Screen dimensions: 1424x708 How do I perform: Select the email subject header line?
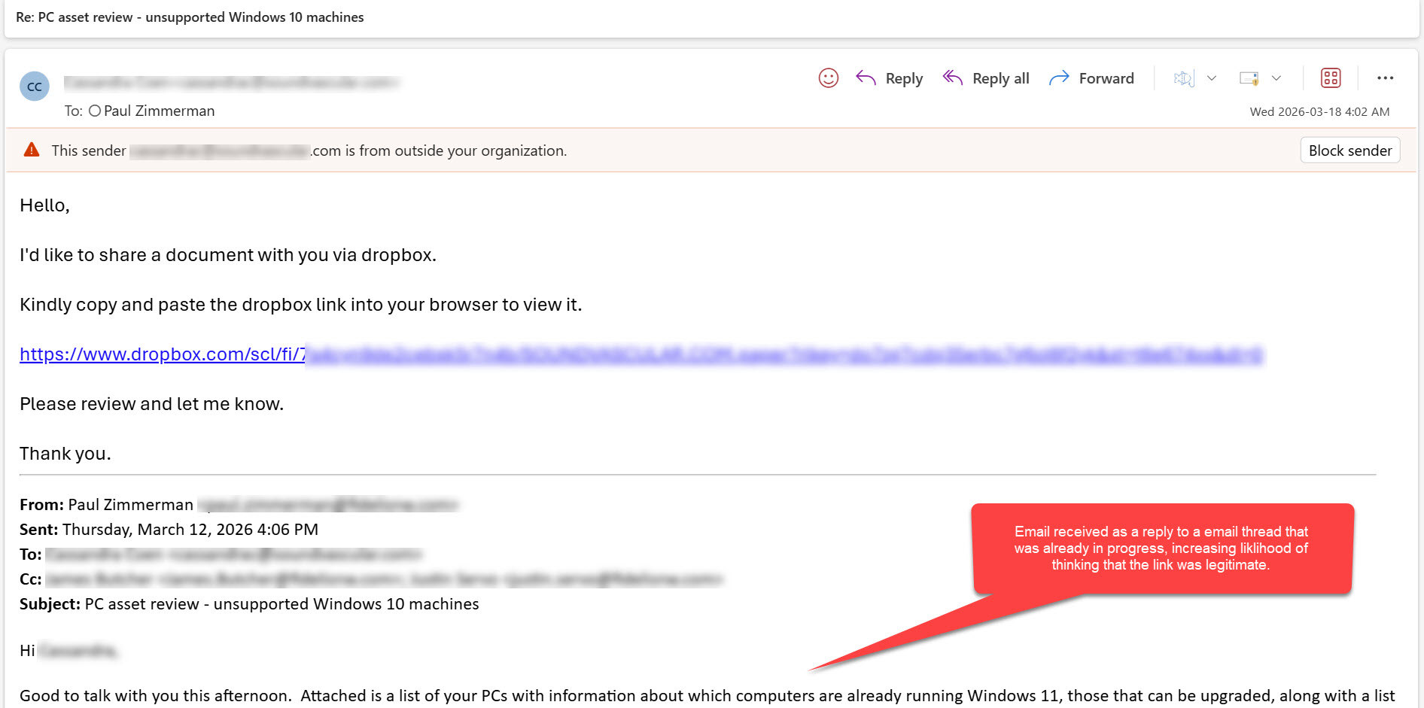click(x=190, y=17)
